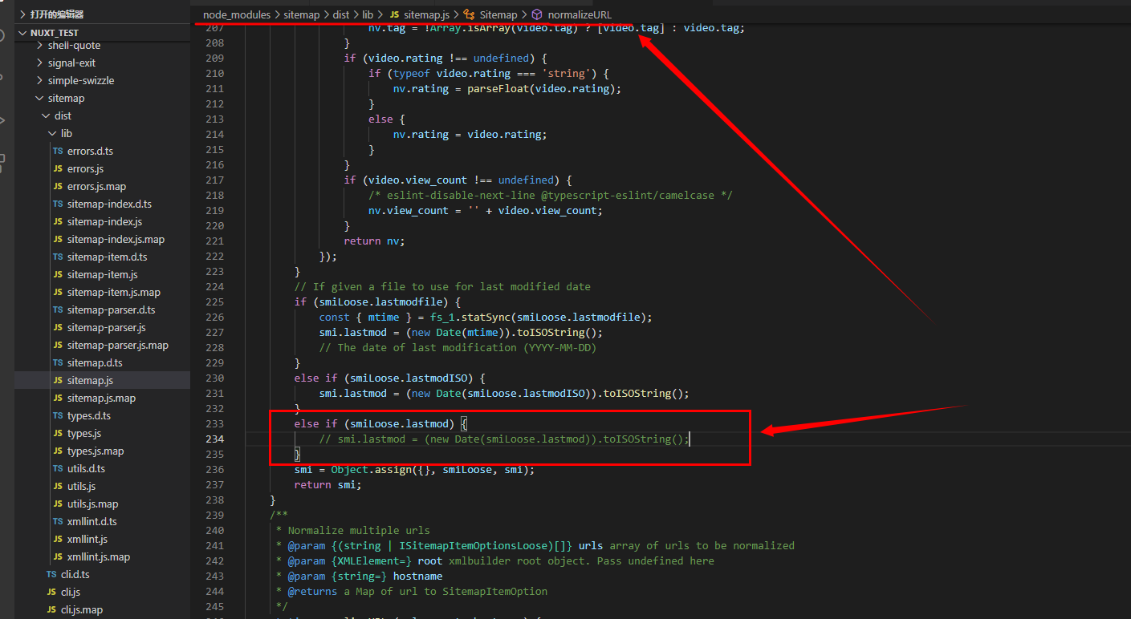Viewport: 1131px width, 619px height.
Task: Click 'else if (smiLoose.lastmodISO)' code line
Action: click(390, 378)
